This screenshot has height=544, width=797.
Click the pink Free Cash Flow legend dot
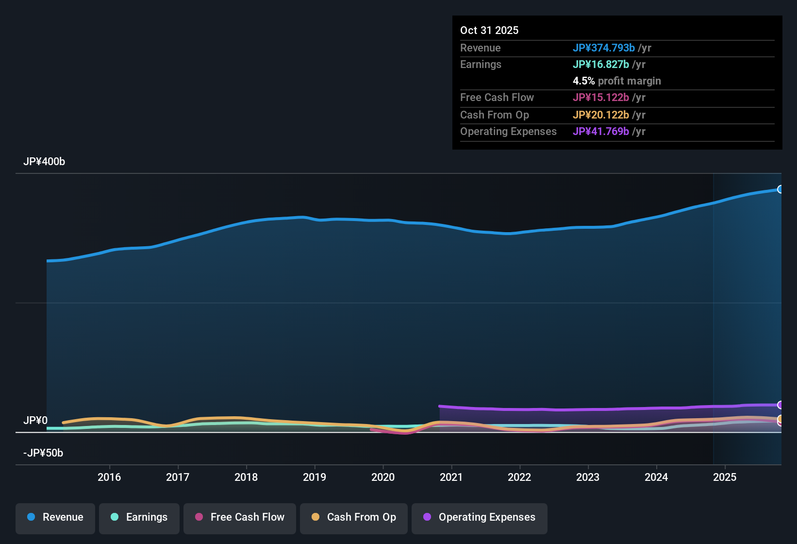199,517
